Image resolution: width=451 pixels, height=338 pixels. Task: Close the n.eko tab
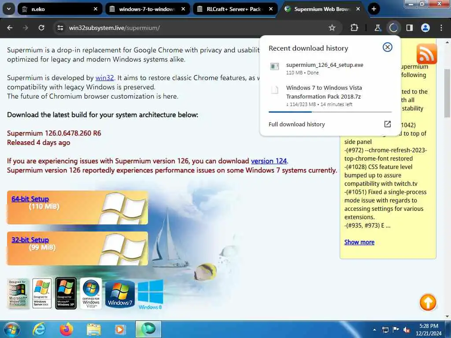(96, 9)
